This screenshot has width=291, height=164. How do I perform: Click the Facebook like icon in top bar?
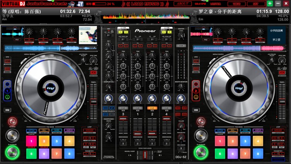pyautogui.click(x=80, y=3)
